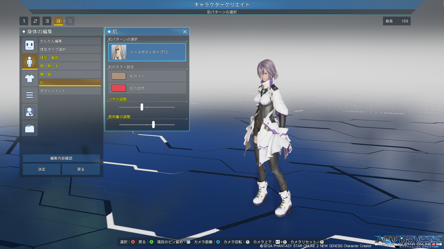The image size is (444, 249).
Task: Click the ツヤの調整 slider handle
Action: (142, 107)
